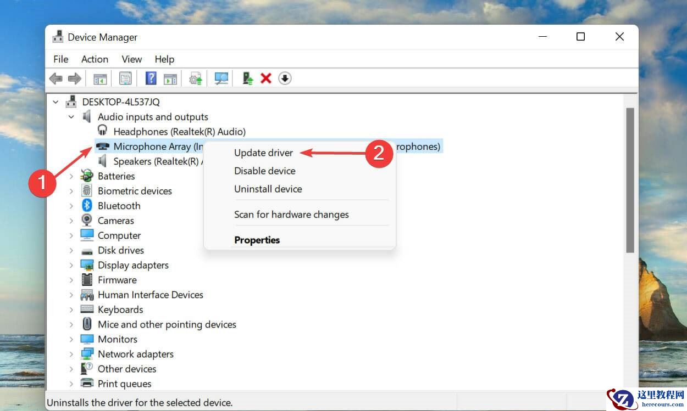The image size is (687, 411).
Task: Open the Properties toolbar icon
Action: tap(125, 79)
